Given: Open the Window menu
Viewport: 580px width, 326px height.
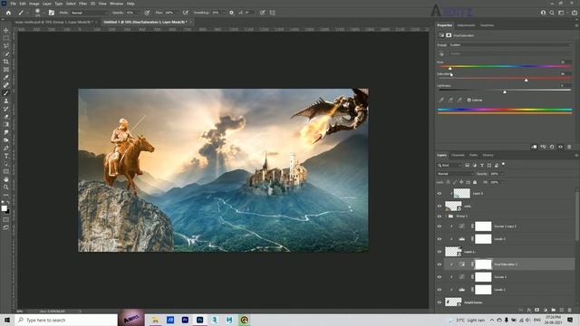Looking at the screenshot, I should [116, 4].
